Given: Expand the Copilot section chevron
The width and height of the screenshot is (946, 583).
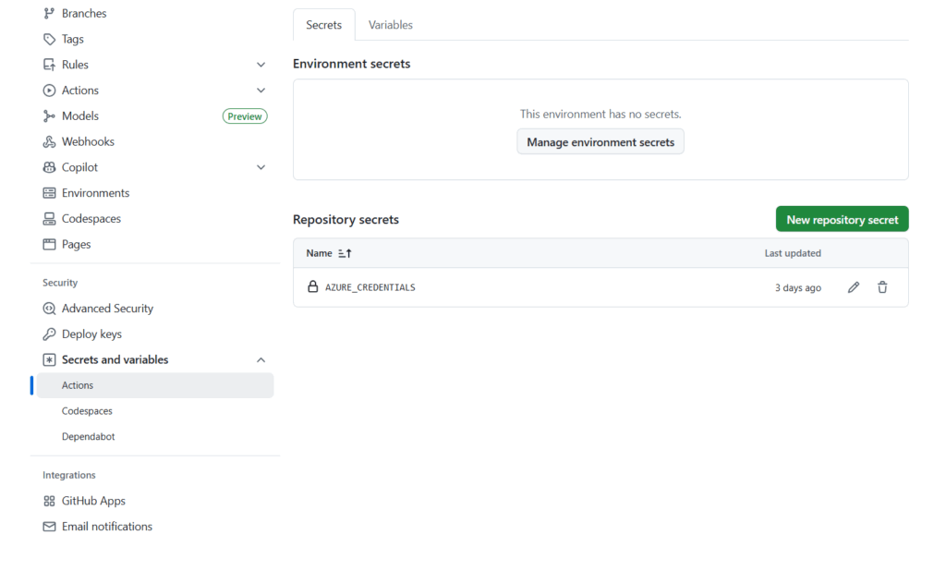Looking at the screenshot, I should pyautogui.click(x=261, y=167).
